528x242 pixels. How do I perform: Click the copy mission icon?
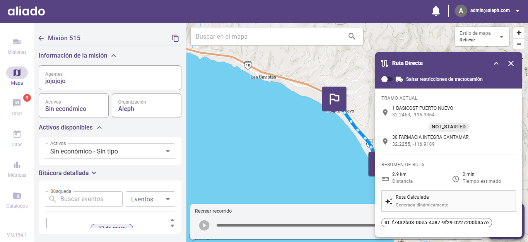click(x=176, y=38)
